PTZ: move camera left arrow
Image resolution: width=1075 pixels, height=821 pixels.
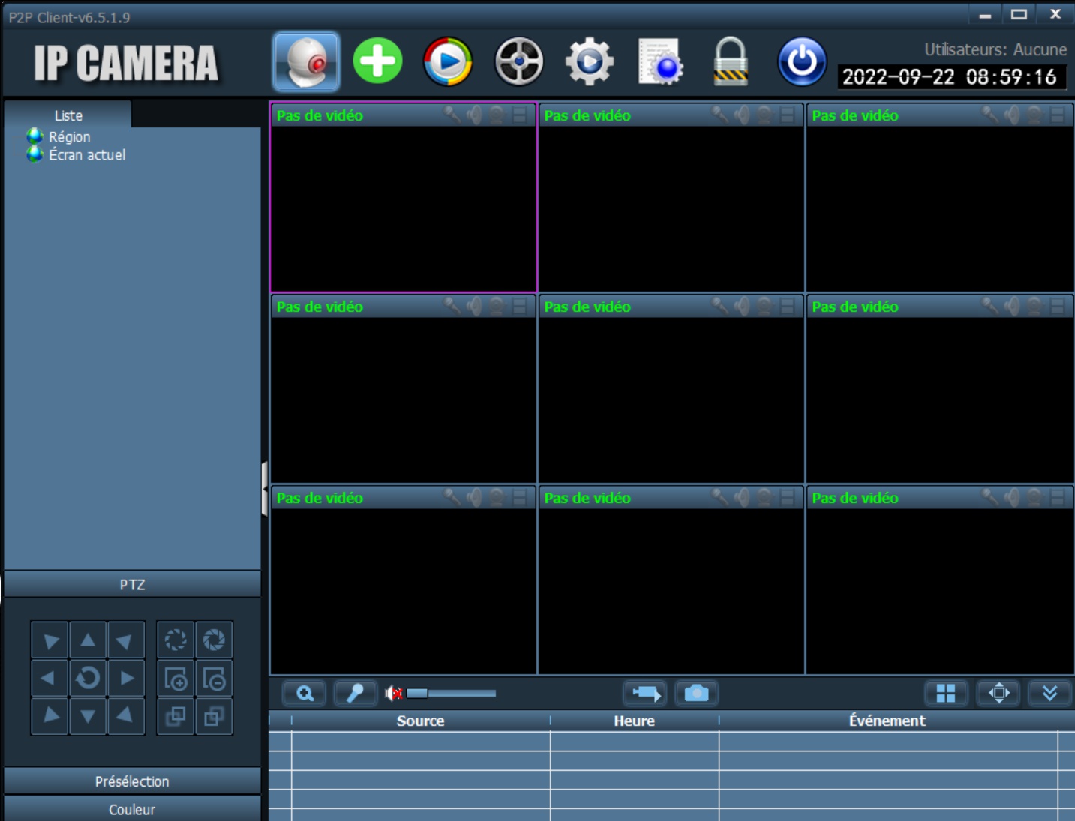pyautogui.click(x=50, y=679)
